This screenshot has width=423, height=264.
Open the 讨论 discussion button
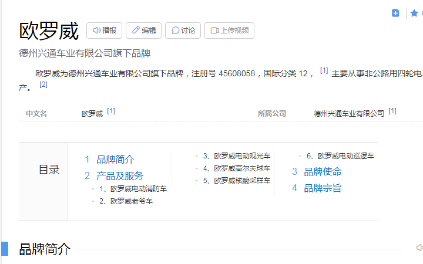pyautogui.click(x=183, y=31)
